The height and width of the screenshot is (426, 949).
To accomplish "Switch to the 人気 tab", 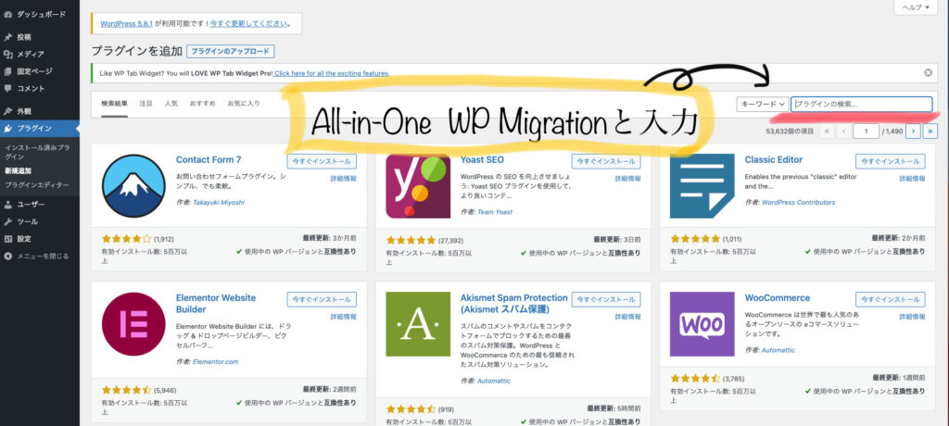I will [x=171, y=104].
